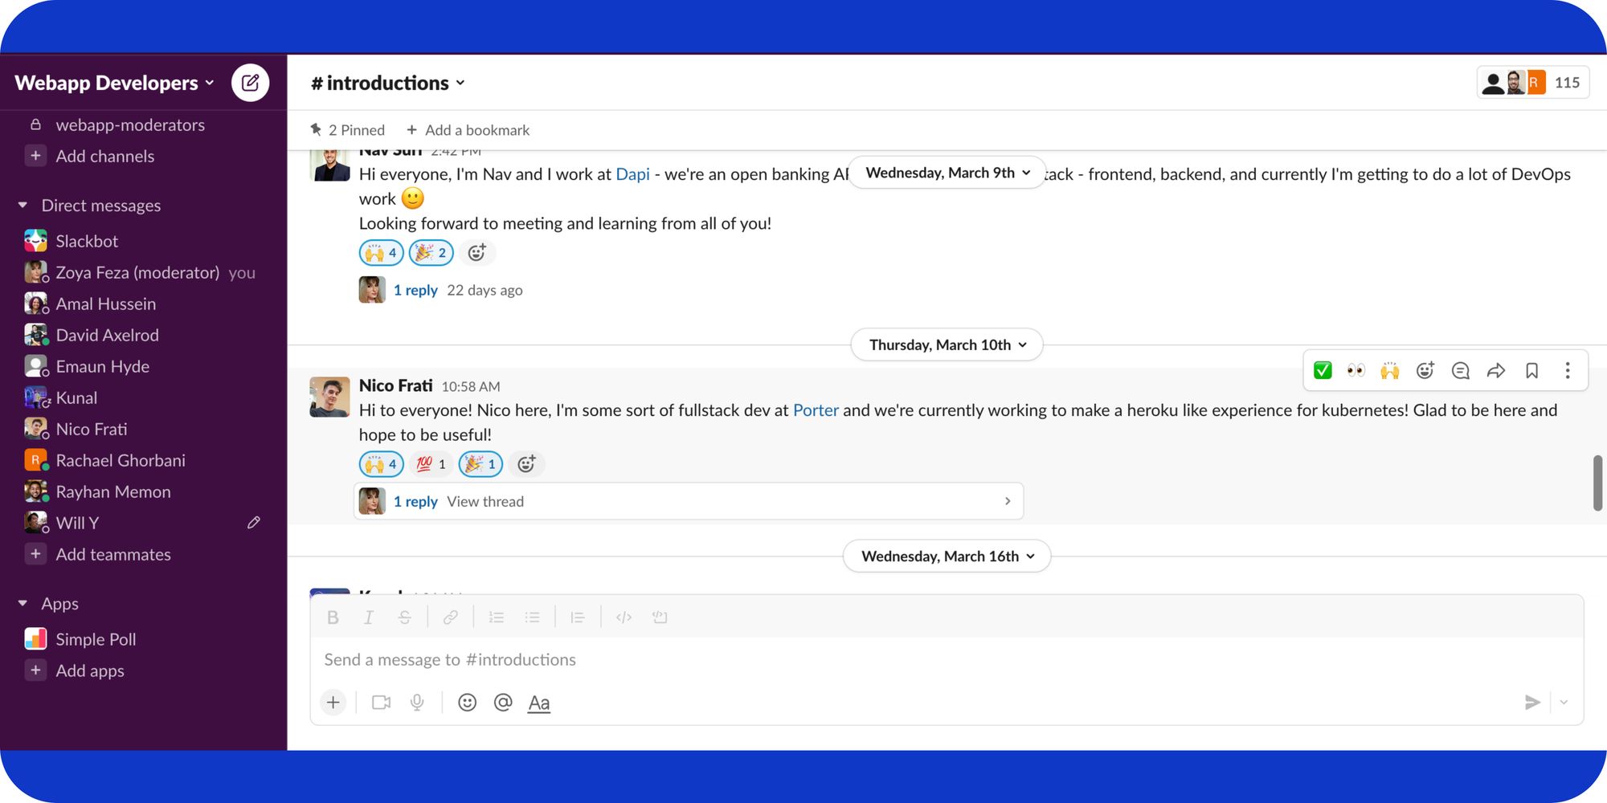This screenshot has width=1607, height=803.
Task: Click Nico Frati's profile picture in message
Action: (x=330, y=397)
